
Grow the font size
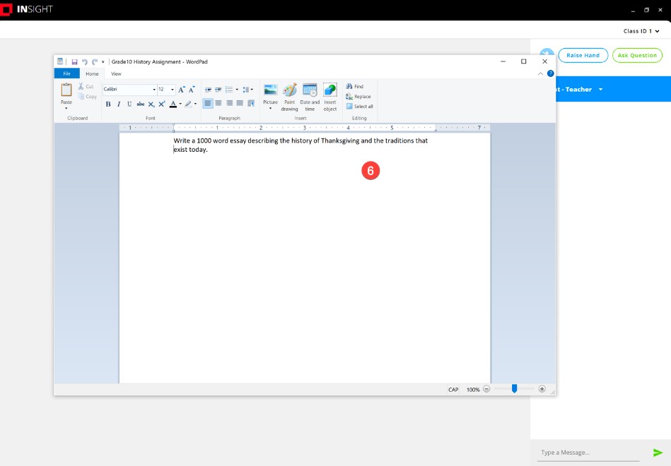(x=182, y=90)
